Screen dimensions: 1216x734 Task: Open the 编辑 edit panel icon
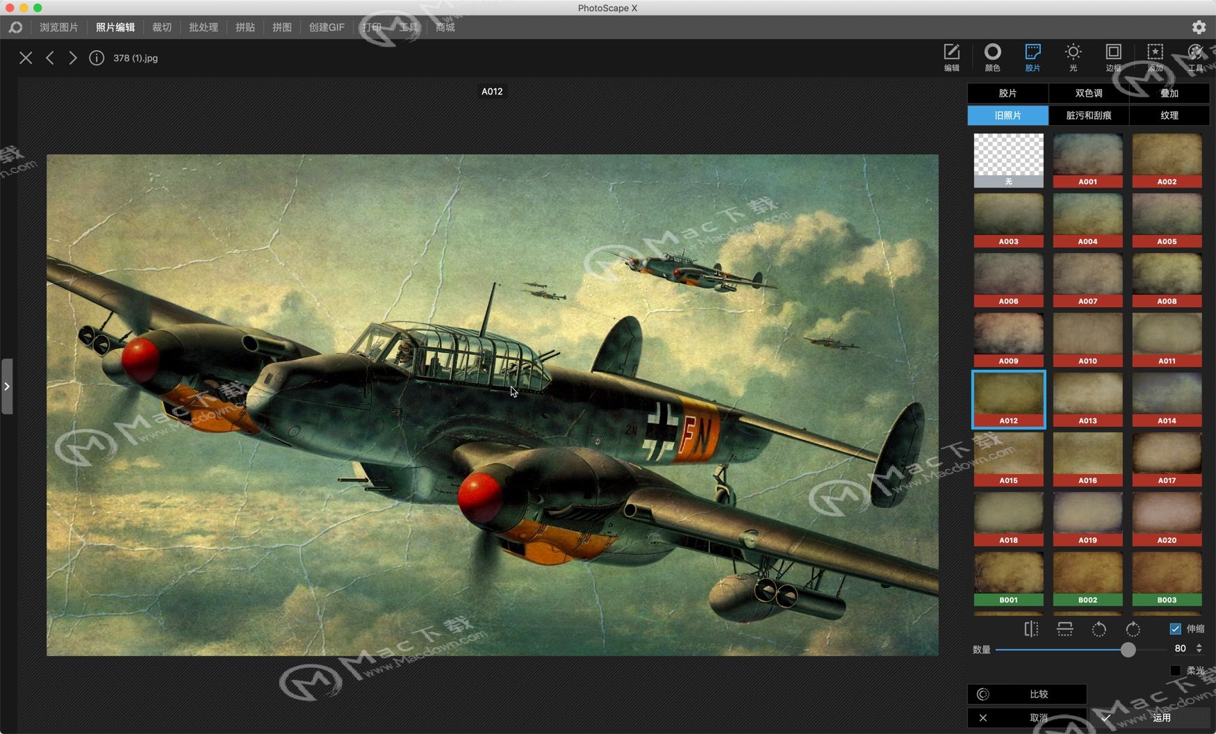tap(951, 57)
